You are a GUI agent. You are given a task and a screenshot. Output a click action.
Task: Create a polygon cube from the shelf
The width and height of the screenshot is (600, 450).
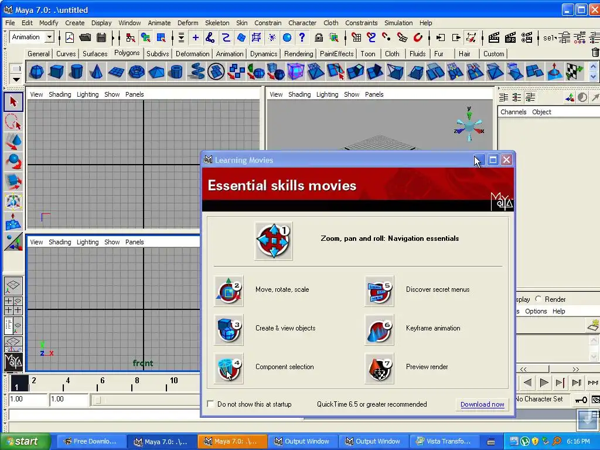click(x=56, y=71)
